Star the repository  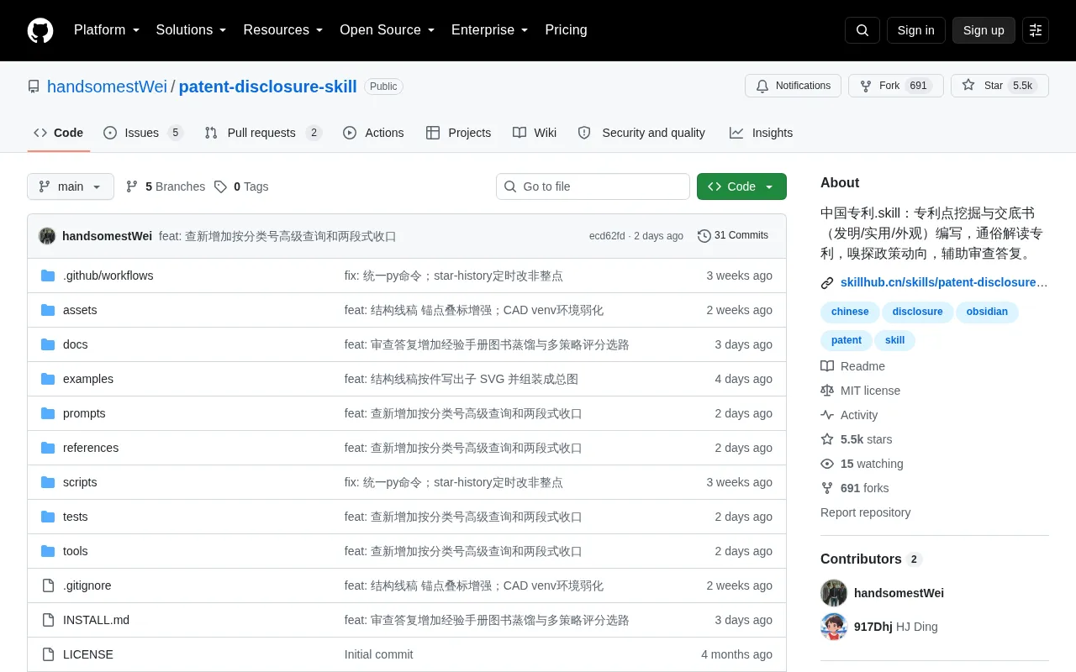[1000, 86]
